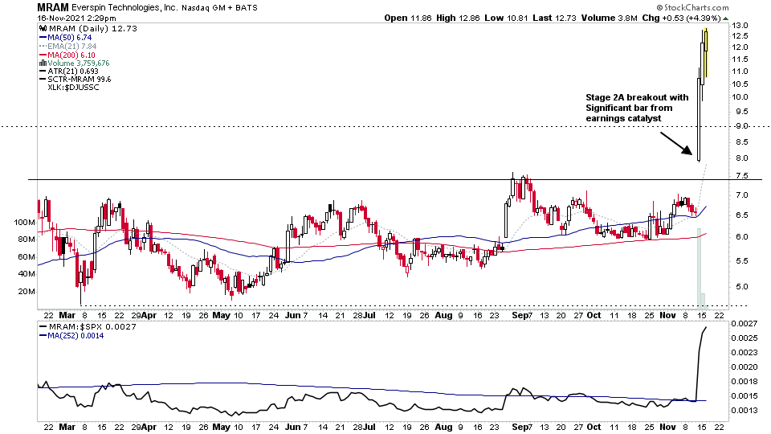Click the 13.0 price axis label

(x=740, y=25)
